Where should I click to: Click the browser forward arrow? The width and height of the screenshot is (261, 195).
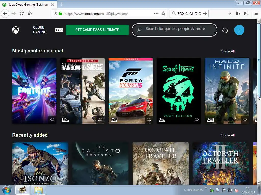point(14,14)
